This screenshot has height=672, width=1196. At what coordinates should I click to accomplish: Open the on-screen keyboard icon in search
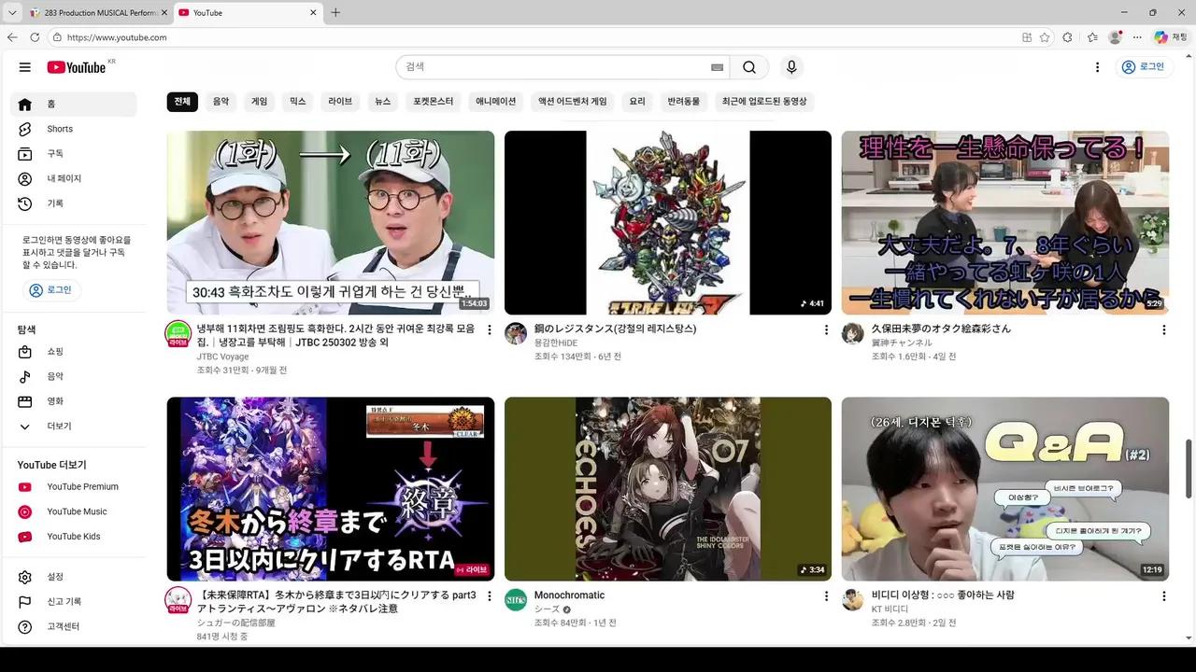[717, 67]
